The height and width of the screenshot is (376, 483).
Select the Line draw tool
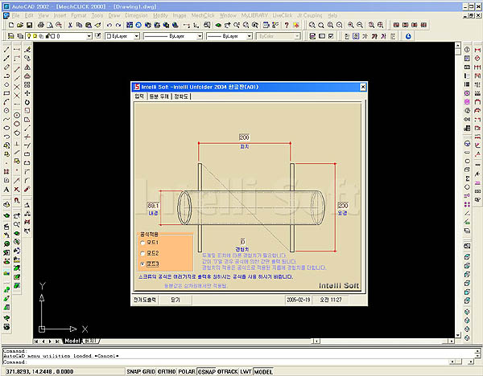click(6, 50)
